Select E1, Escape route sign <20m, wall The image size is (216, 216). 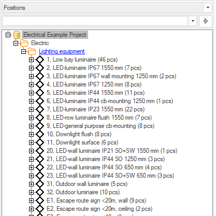tap(96, 200)
